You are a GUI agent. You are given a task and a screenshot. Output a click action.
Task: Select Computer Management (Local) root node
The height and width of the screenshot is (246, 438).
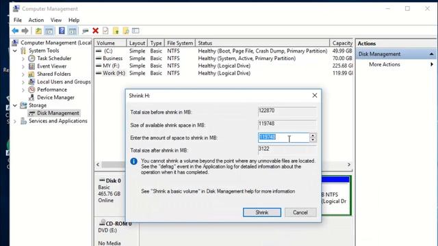click(x=56, y=42)
